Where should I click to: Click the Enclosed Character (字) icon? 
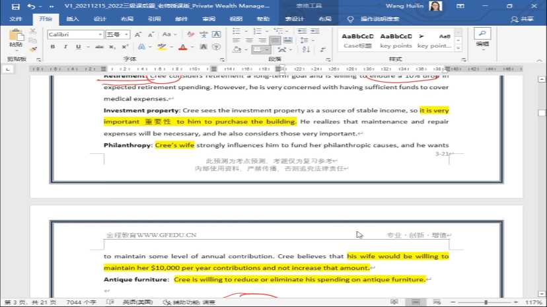216,47
